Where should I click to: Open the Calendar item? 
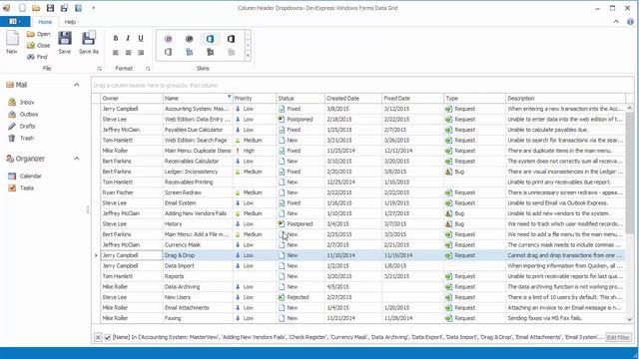click(25, 176)
